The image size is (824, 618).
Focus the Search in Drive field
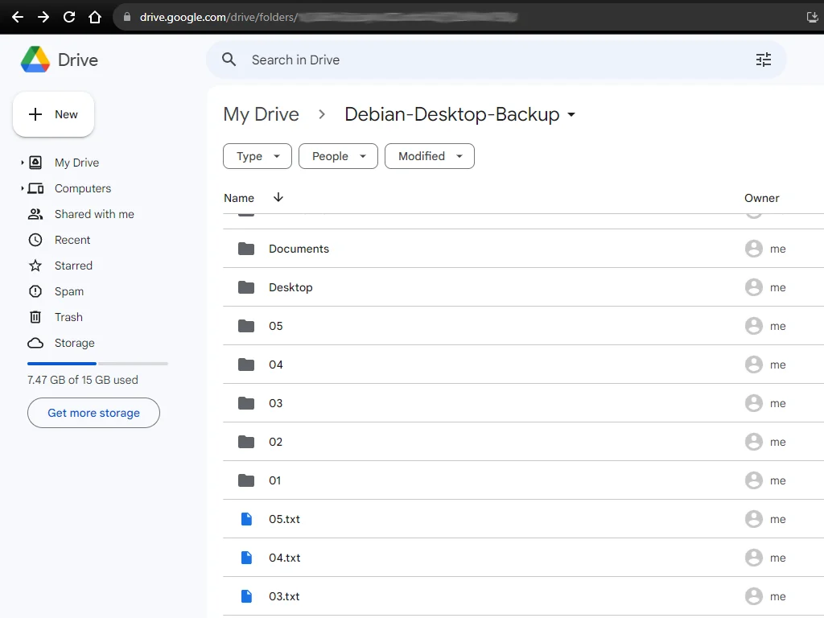coord(496,60)
